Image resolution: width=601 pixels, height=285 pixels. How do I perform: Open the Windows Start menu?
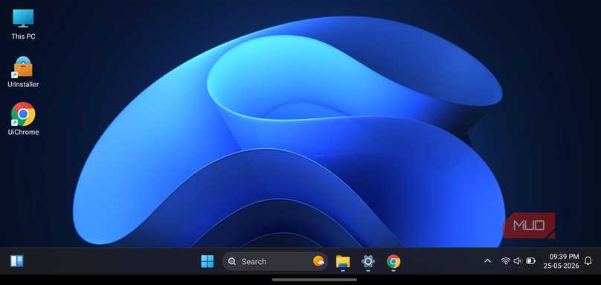(208, 261)
